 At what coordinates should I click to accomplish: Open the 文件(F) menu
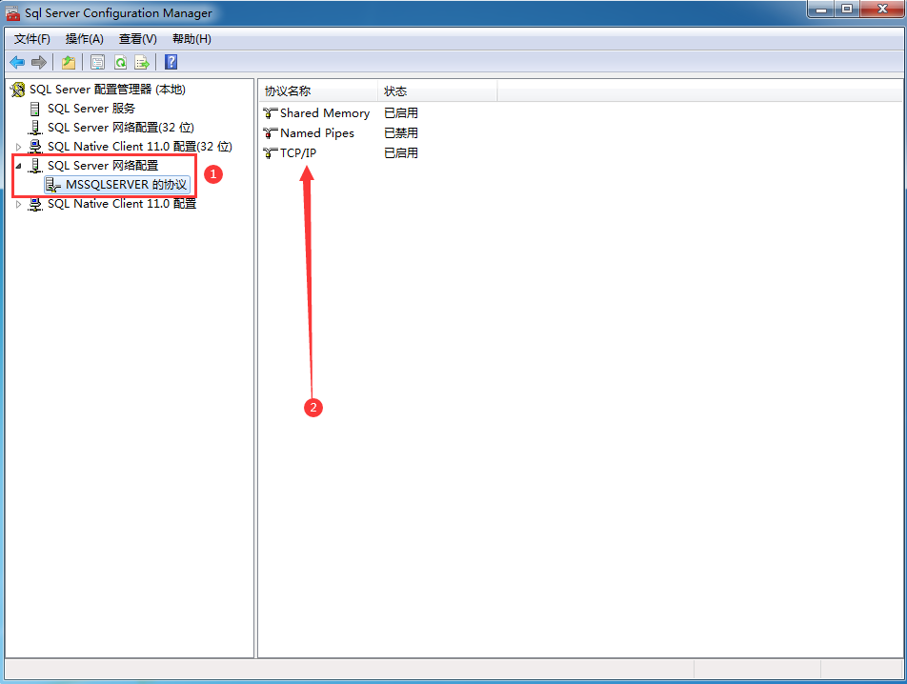[x=32, y=39]
